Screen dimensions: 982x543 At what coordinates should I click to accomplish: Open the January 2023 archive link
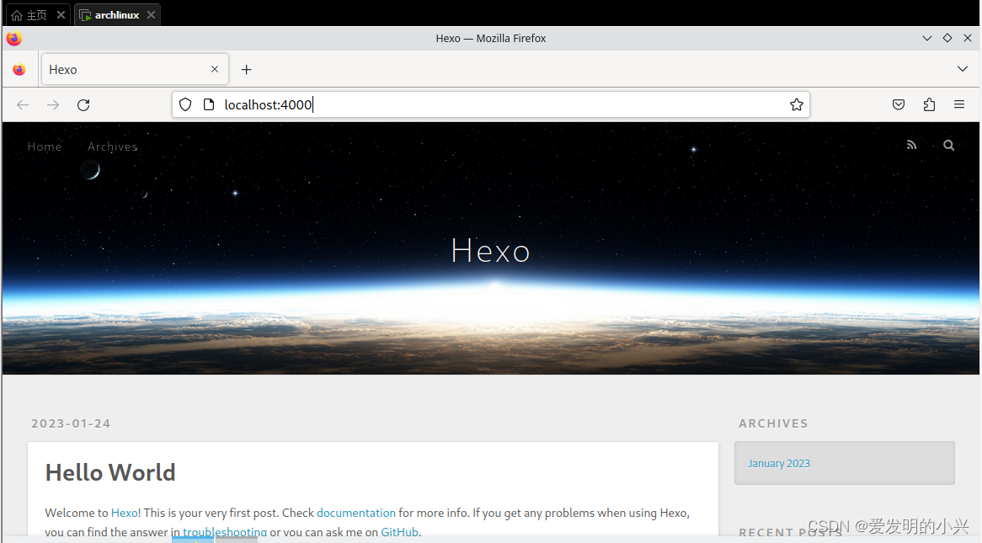pyautogui.click(x=779, y=464)
